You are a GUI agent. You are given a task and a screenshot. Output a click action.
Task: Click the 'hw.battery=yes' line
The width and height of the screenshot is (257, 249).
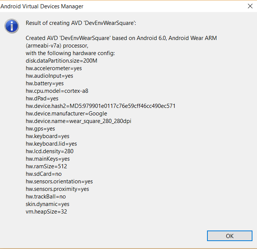(x=45, y=83)
